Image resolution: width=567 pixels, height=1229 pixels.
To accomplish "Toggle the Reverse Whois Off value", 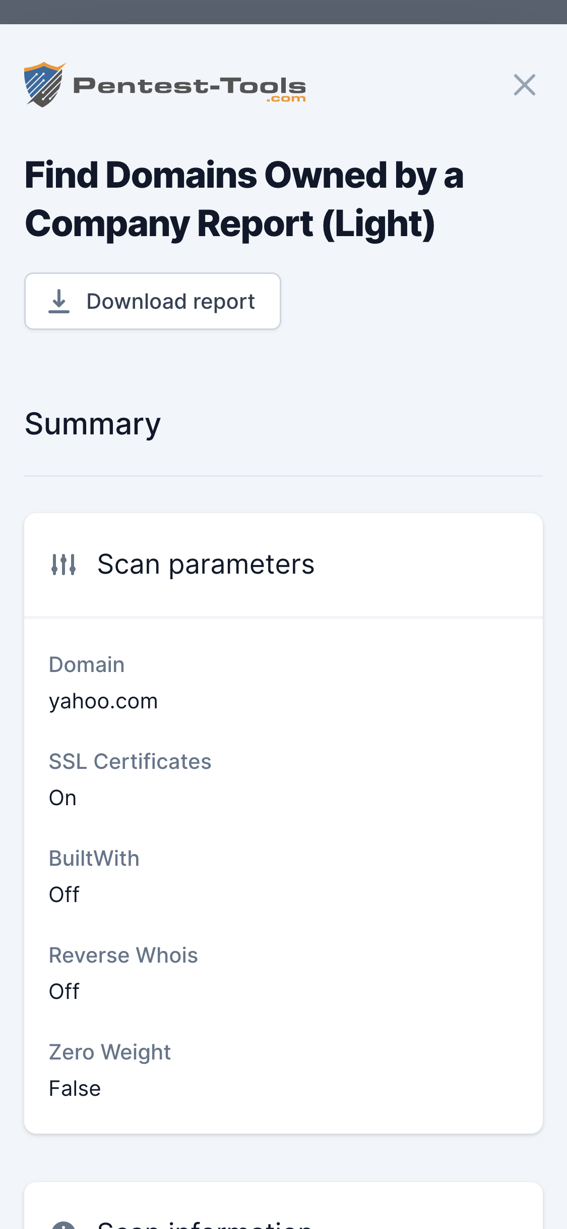I will click(64, 991).
